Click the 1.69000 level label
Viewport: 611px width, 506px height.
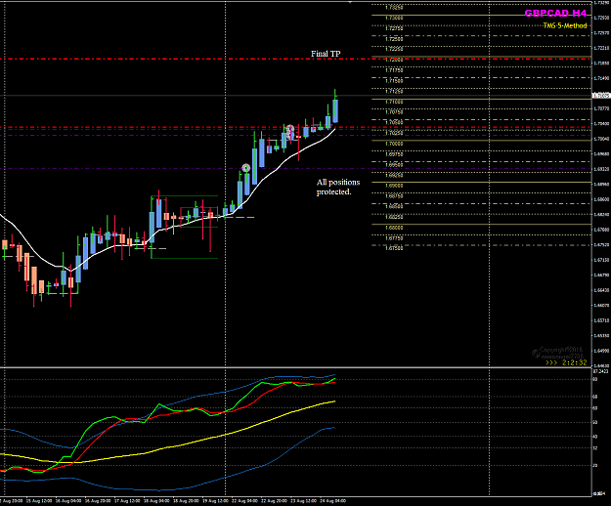(394, 186)
